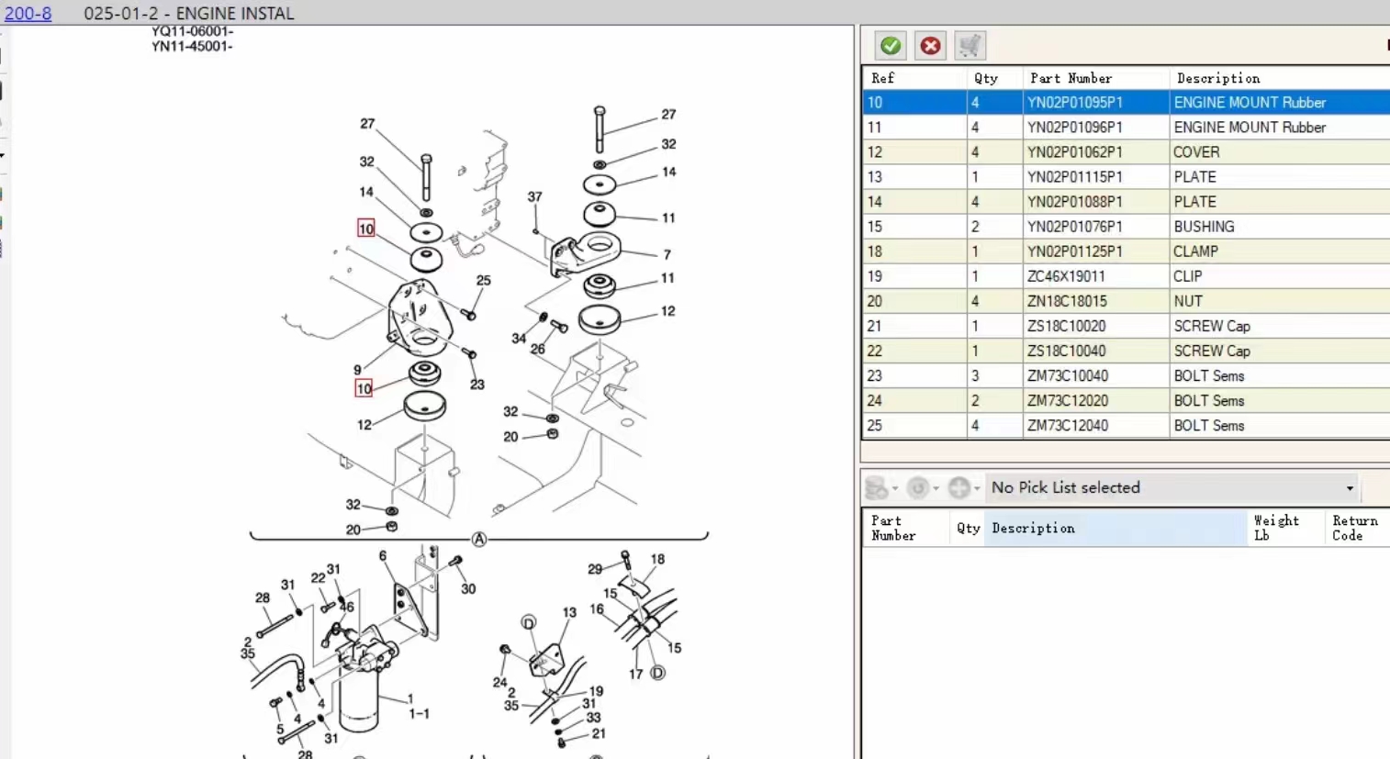Sort by the parts table Part Number header
1390x759 pixels.
coord(1096,78)
